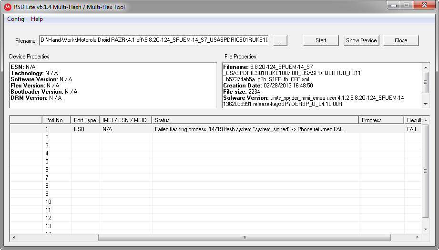Click inside the Device Properties text box

[x=113, y=86]
